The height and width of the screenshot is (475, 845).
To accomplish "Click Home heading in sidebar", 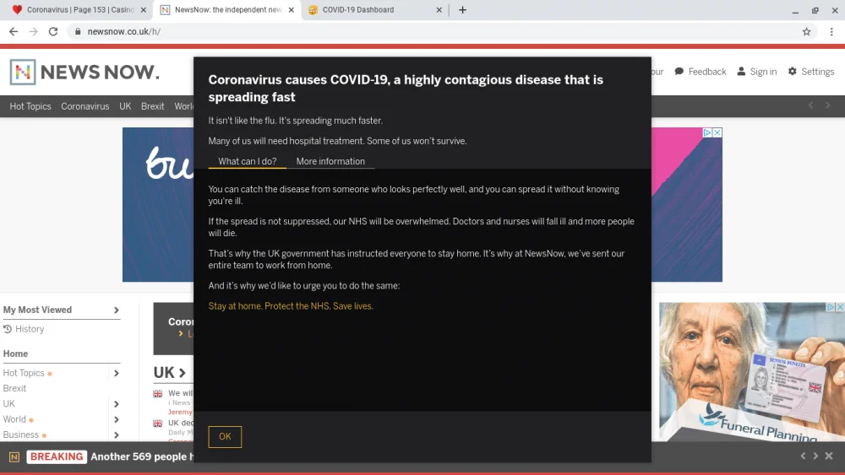I will 15,354.
